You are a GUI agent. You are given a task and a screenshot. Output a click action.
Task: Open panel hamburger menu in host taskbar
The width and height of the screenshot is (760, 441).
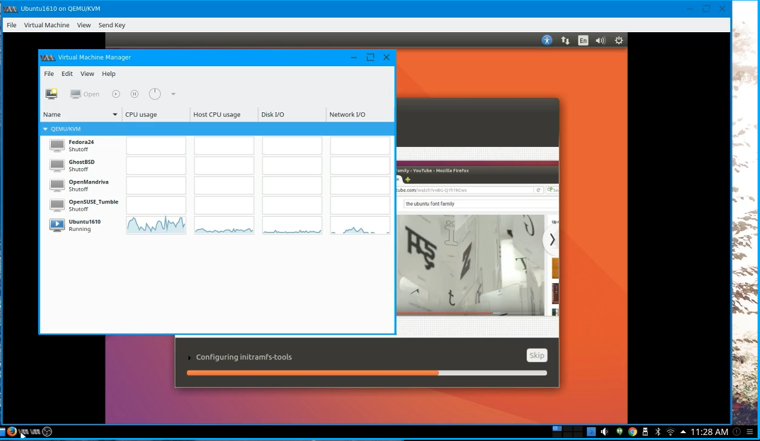(x=750, y=432)
